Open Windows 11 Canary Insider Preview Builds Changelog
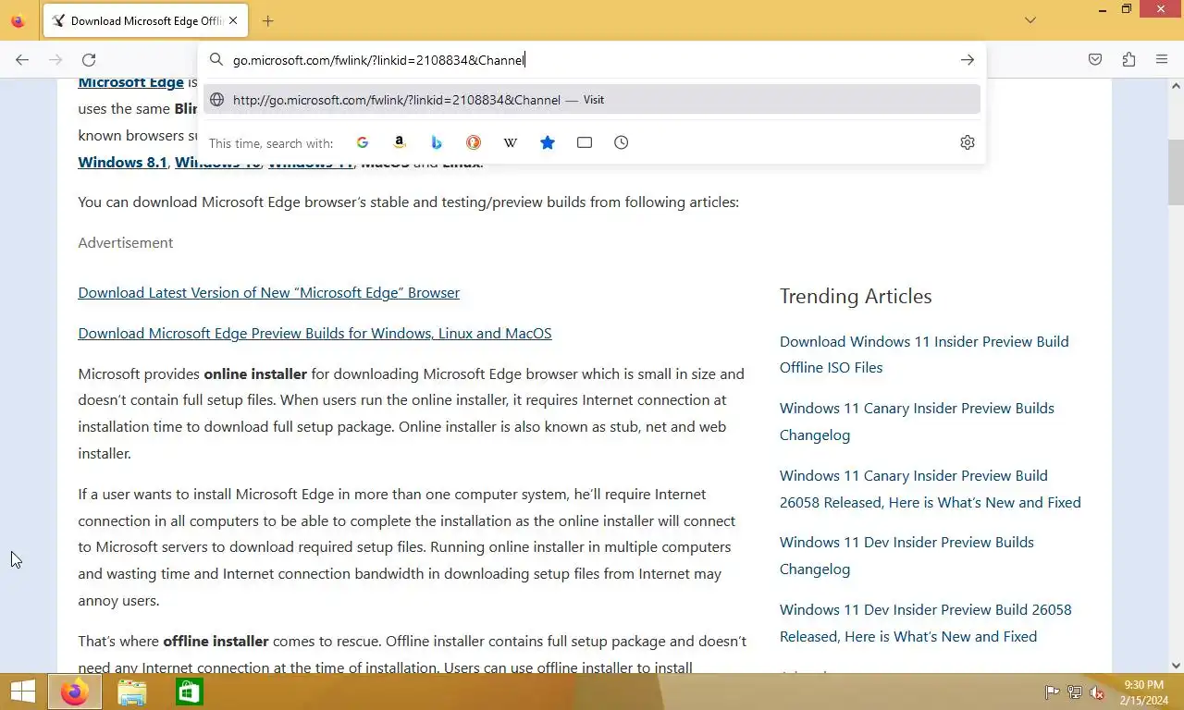Viewport: 1184px width, 710px height. pos(917,421)
